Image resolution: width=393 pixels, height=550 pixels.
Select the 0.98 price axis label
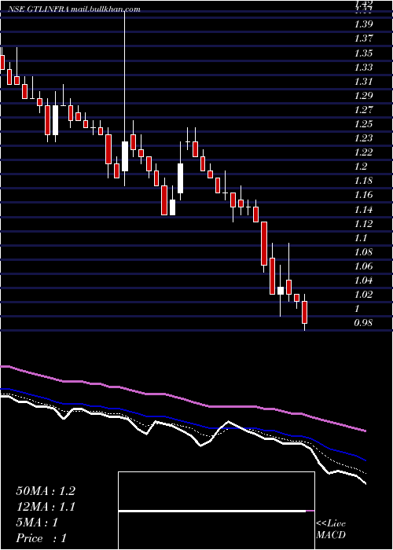coord(363,323)
